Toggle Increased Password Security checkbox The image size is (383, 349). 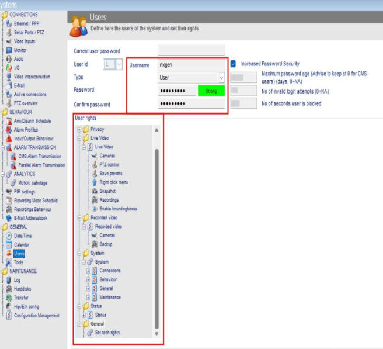[234, 64]
